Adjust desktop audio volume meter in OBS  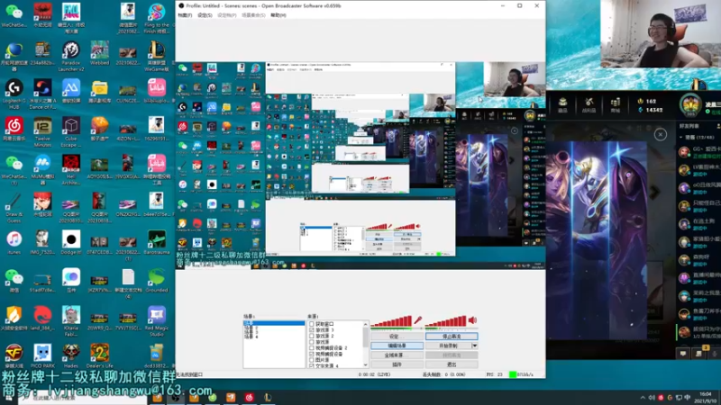pos(445,321)
